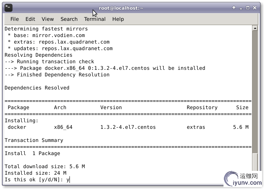Click 'Dependencies Resolved' text

tap(37, 88)
